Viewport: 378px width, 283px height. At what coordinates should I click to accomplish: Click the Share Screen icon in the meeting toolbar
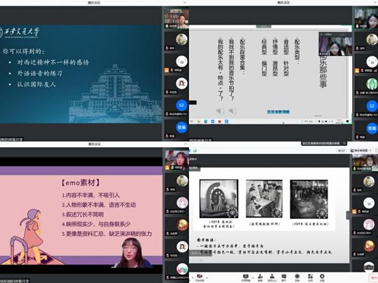pyautogui.click(x=246, y=277)
